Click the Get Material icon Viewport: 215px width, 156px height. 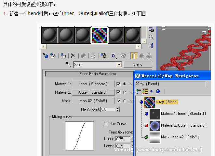tap(46, 56)
